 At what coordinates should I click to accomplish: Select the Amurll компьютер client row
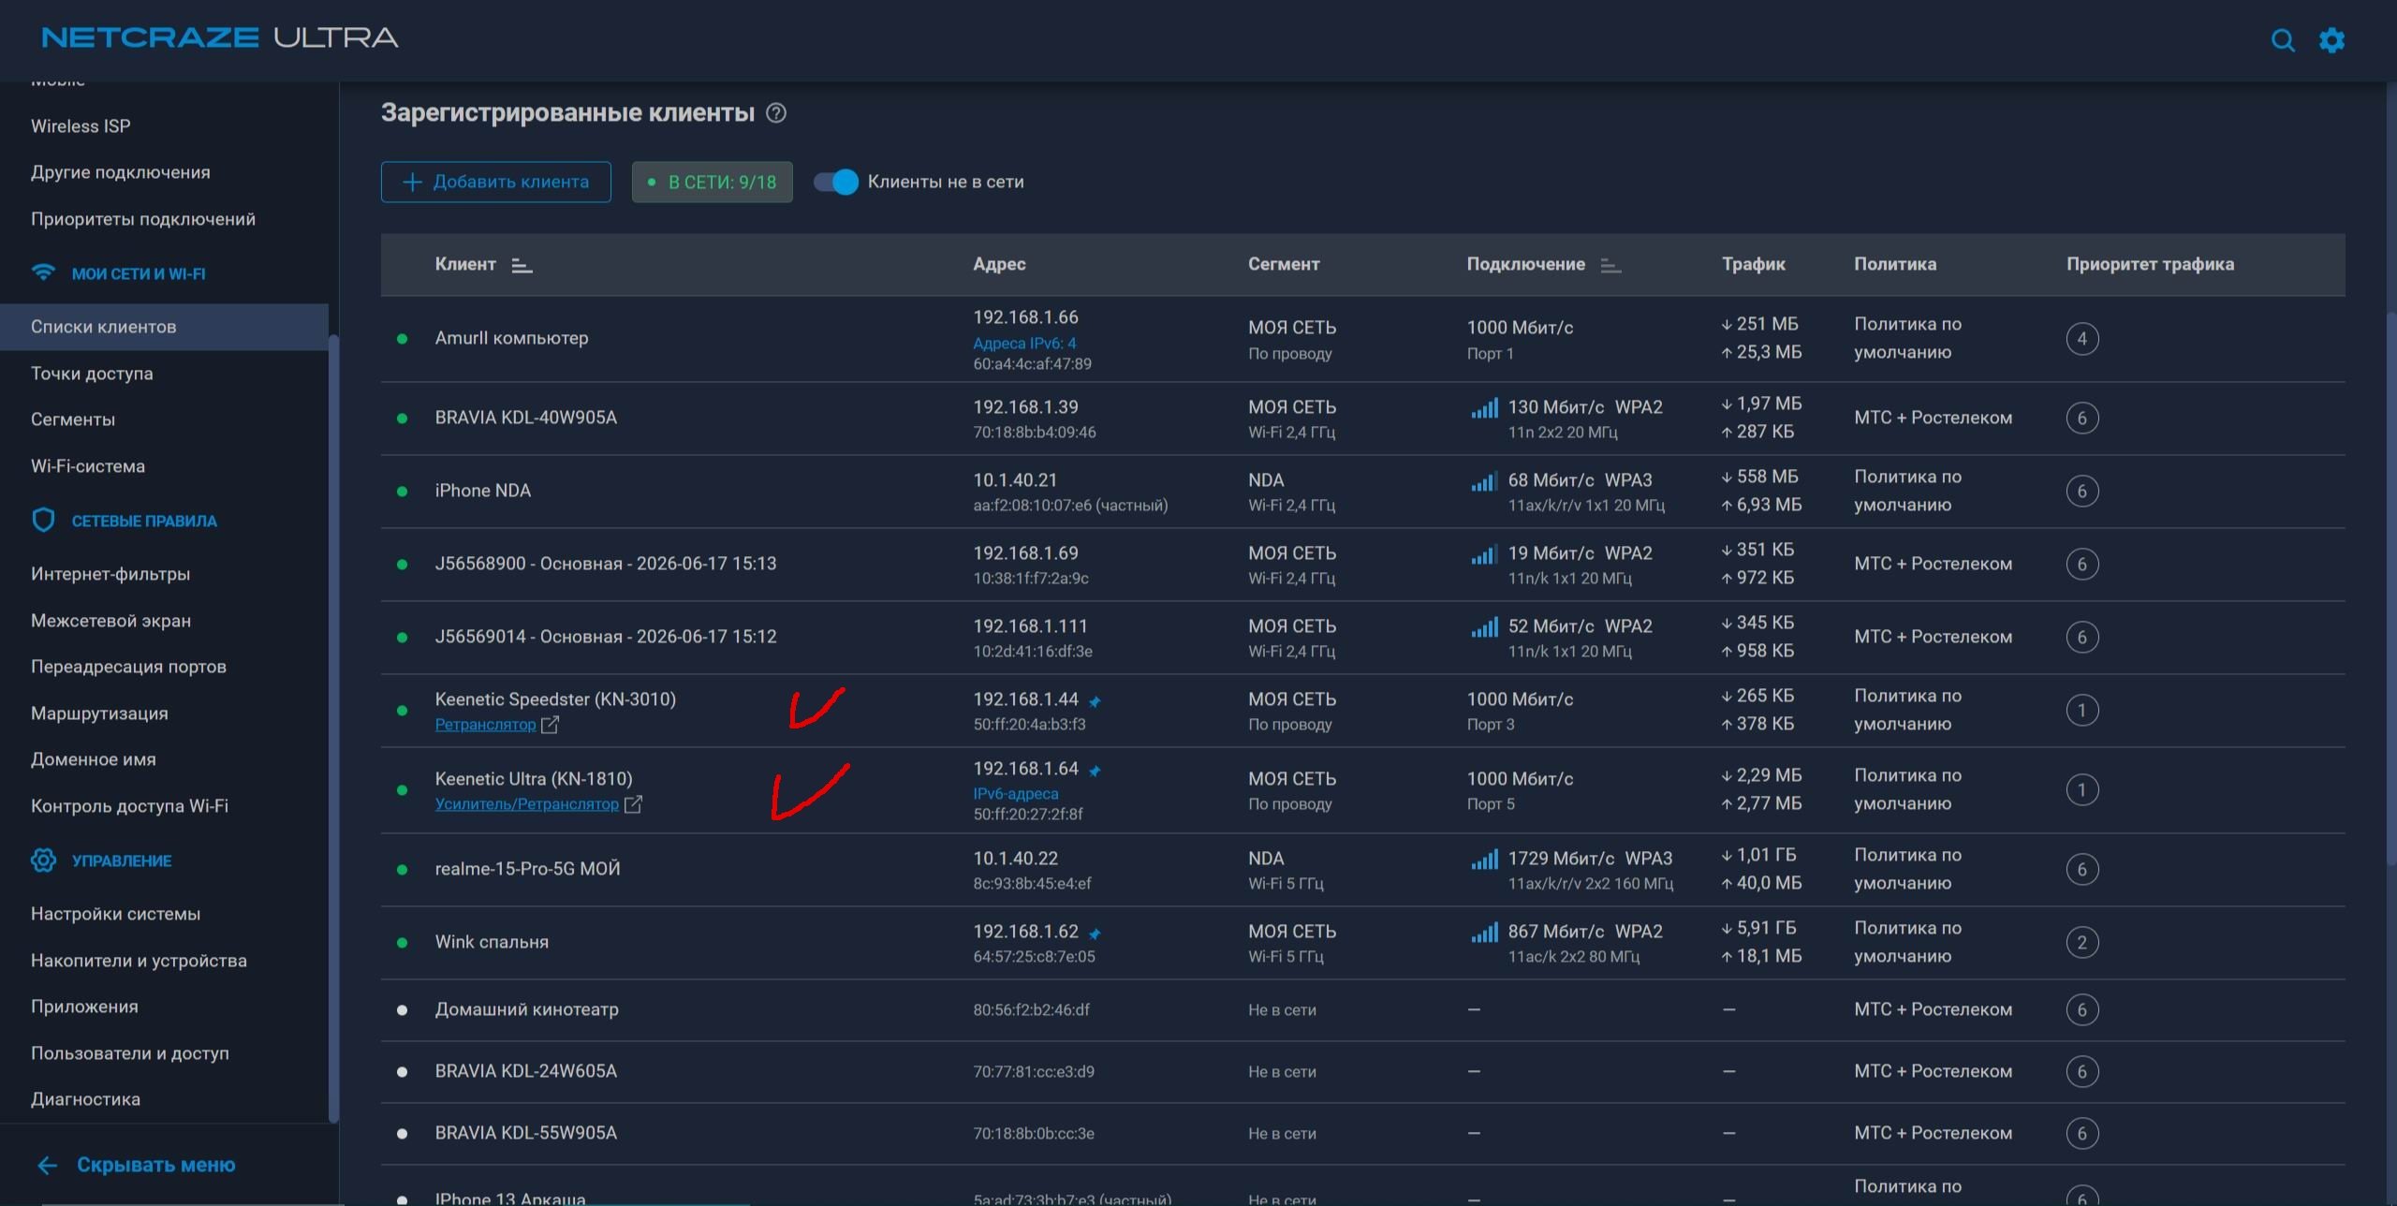click(1362, 339)
